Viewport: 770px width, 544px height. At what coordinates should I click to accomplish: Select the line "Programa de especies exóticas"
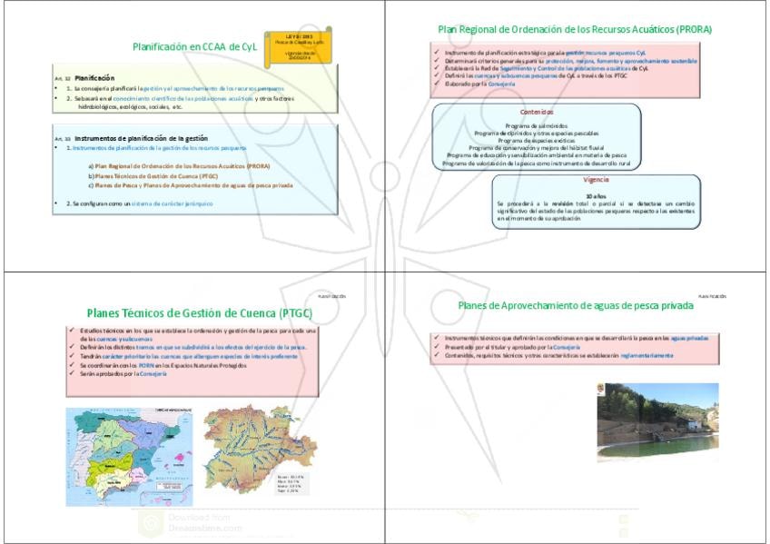537,141
